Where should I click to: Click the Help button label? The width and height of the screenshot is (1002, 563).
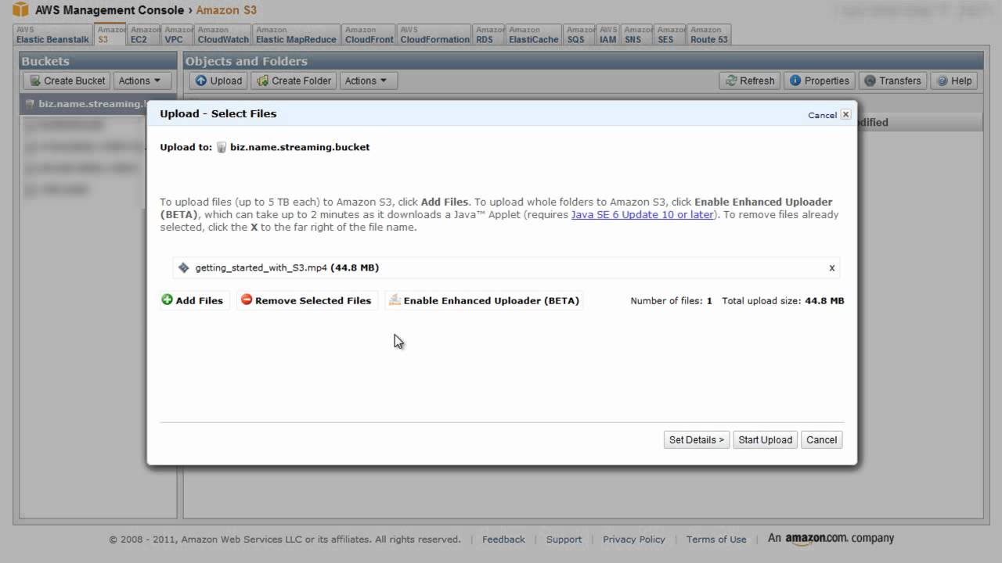click(961, 81)
